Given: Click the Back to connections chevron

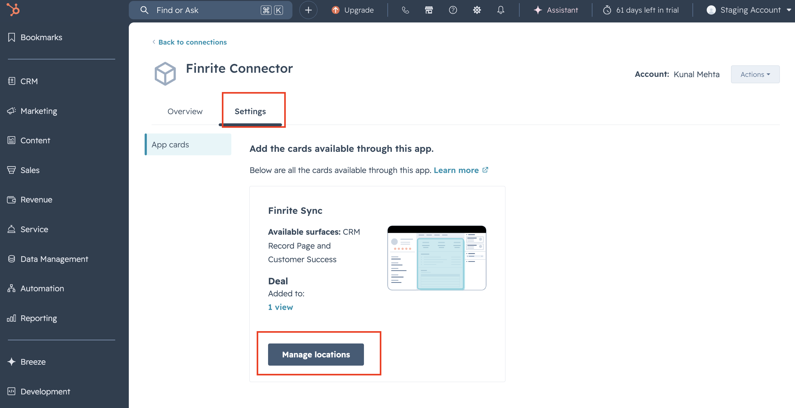Looking at the screenshot, I should 154,42.
